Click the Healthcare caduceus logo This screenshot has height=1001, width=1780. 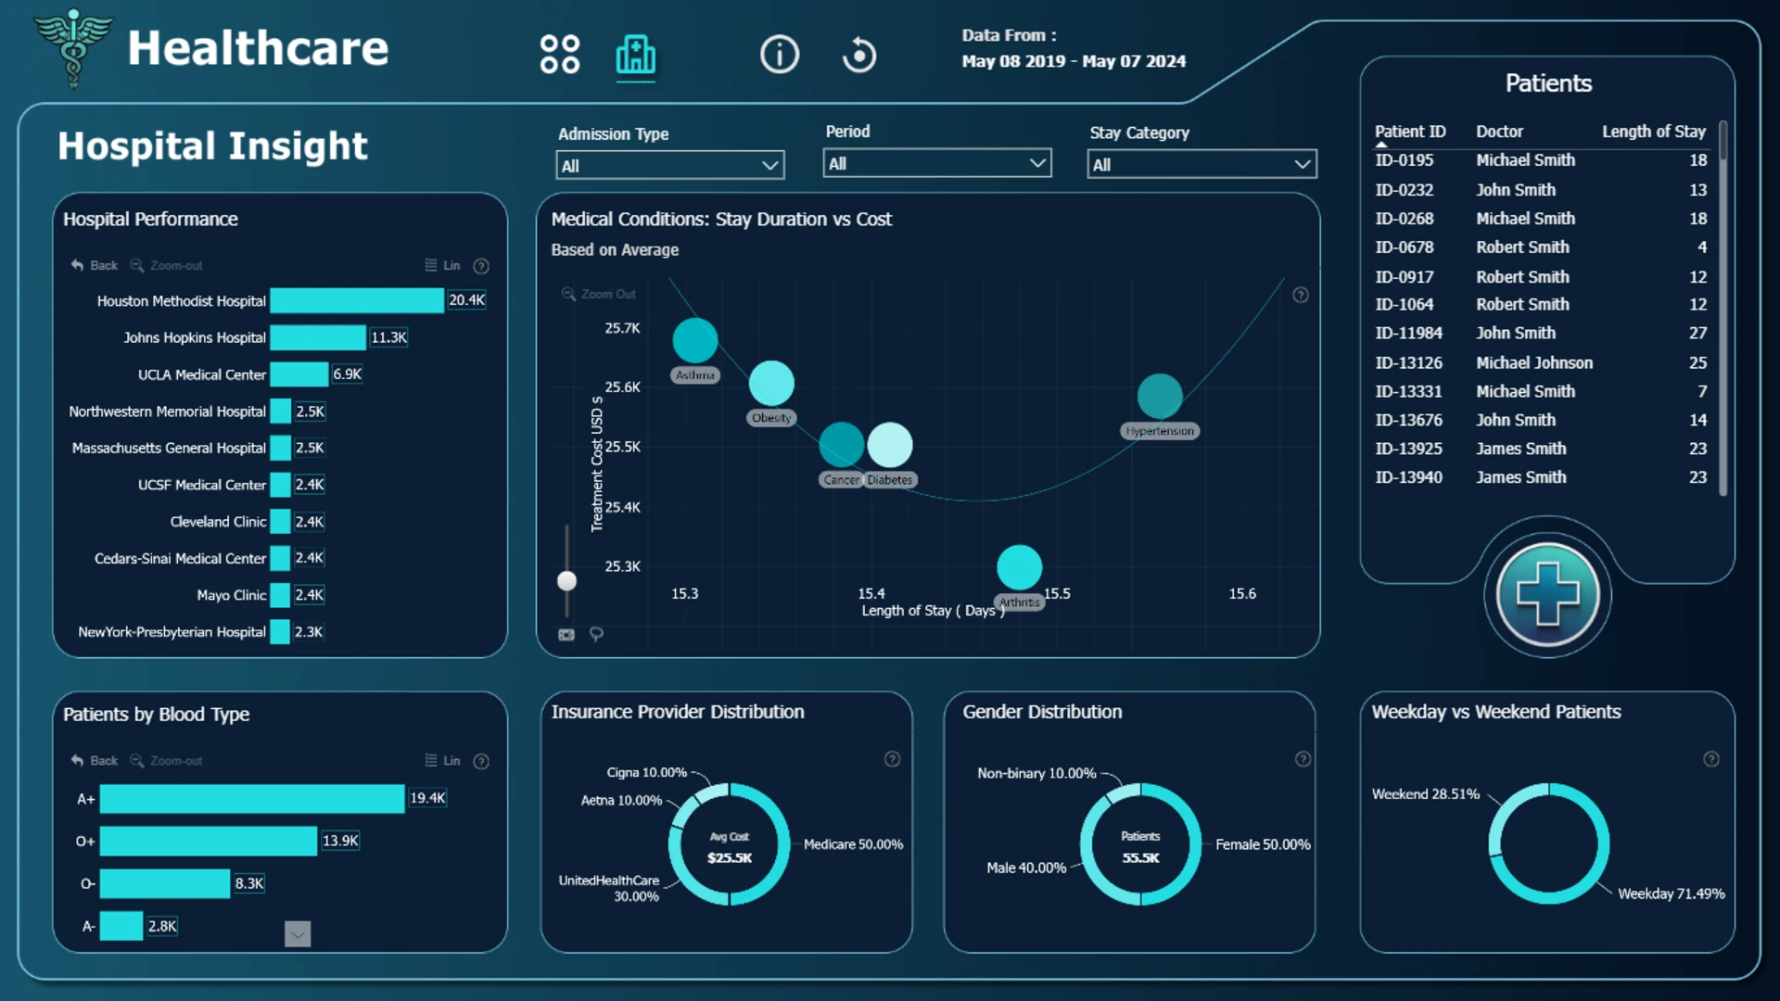(72, 48)
